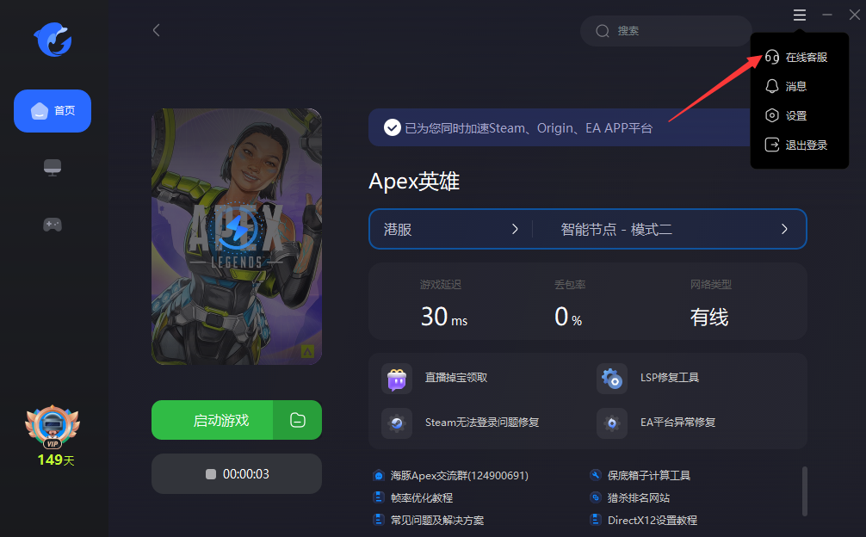The height and width of the screenshot is (537, 866).
Task: Expand the 港服 server region selector
Action: [x=451, y=229]
